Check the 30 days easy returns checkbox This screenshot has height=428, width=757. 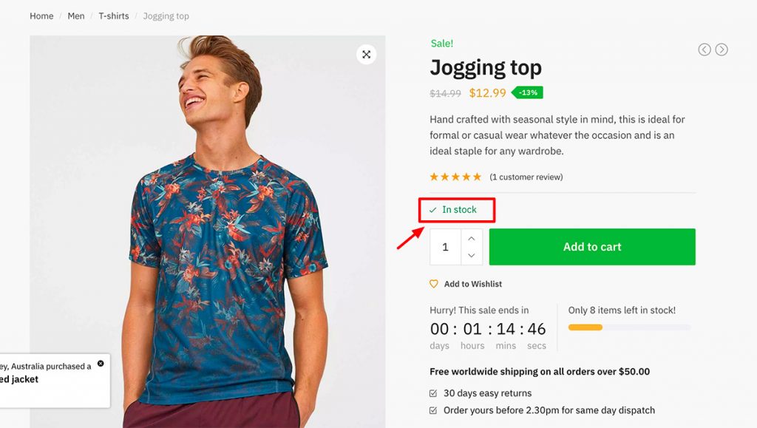pyautogui.click(x=432, y=393)
